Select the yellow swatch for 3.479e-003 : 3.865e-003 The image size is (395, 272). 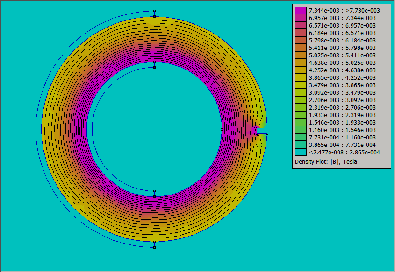tap(301, 85)
